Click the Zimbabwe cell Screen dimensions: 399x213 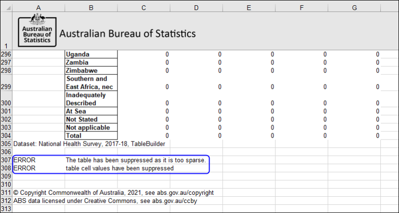tap(91, 71)
